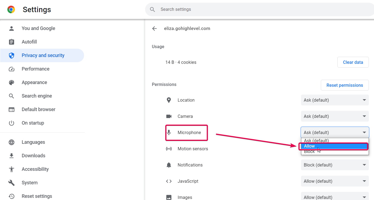Click the Motion sensors icon
The width and height of the screenshot is (374, 200).
(169, 149)
